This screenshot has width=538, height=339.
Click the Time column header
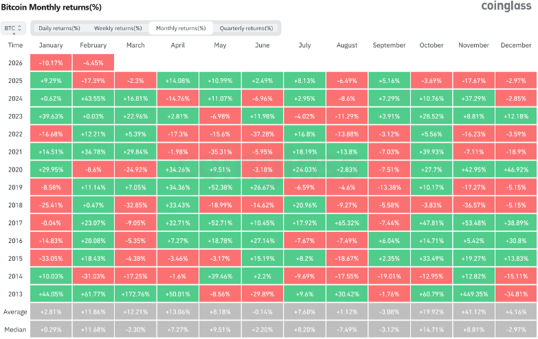click(15, 45)
